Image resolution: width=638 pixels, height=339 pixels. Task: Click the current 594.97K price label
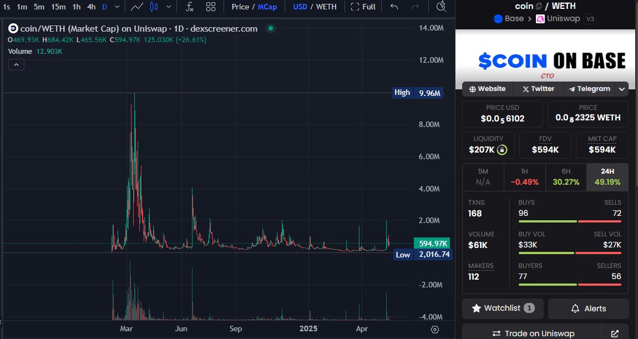pos(432,244)
